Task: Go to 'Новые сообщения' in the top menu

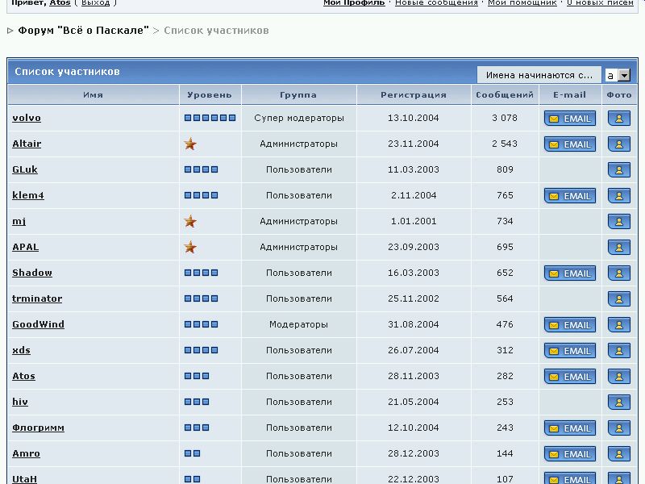Action: pos(436,3)
